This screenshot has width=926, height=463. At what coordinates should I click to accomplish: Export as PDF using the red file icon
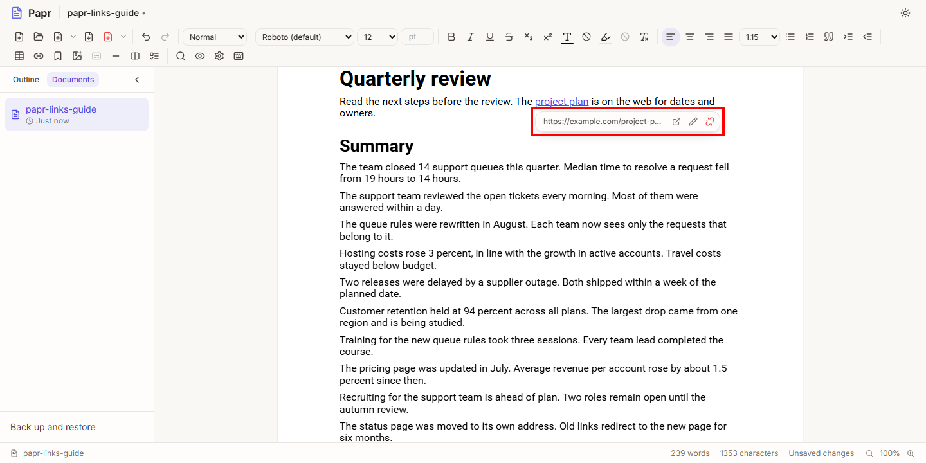[x=108, y=37]
